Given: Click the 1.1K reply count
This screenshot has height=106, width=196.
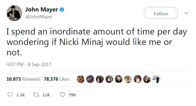Looking at the screenshot, I should coord(21,95).
